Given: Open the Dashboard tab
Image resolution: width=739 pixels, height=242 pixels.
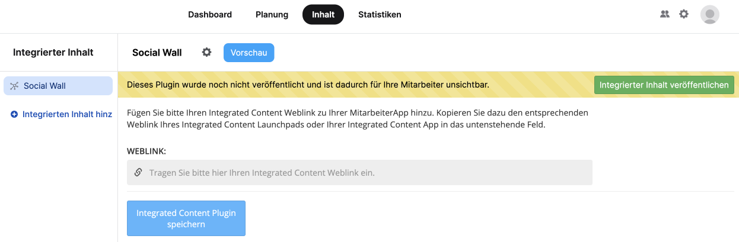Looking at the screenshot, I should tap(210, 14).
